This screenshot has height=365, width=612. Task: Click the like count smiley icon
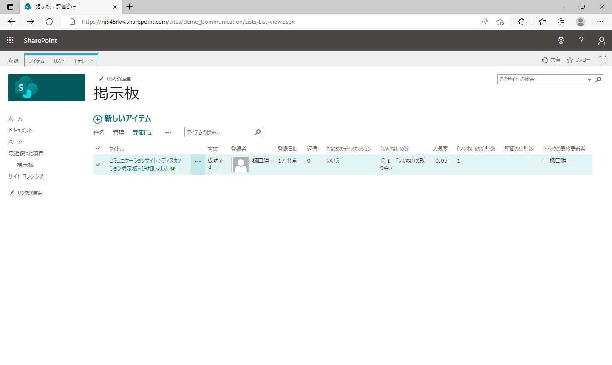click(x=383, y=161)
